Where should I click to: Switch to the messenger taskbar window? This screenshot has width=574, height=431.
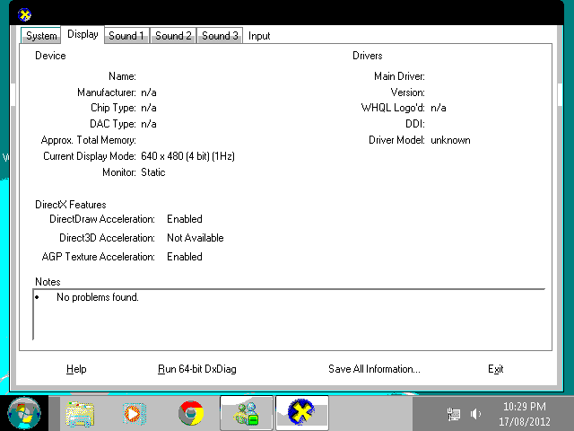coord(247,413)
